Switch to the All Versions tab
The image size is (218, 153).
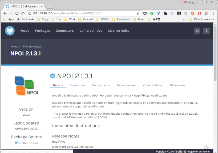coord(177,85)
